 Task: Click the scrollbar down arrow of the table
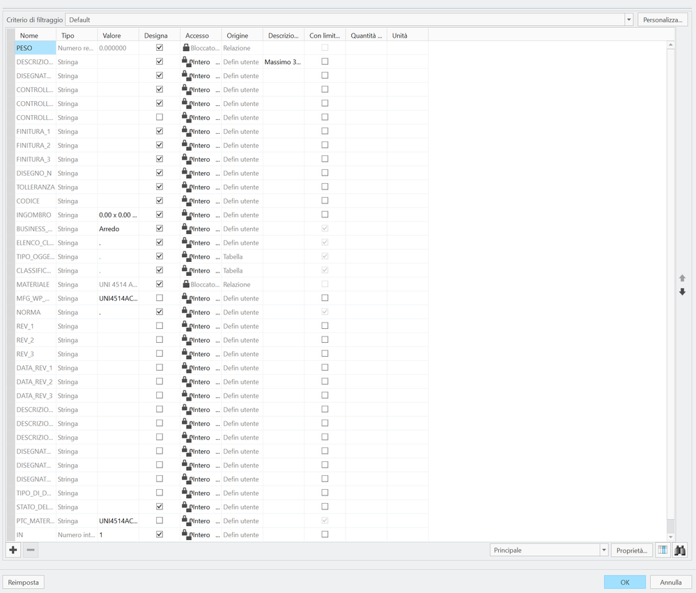tap(671, 537)
